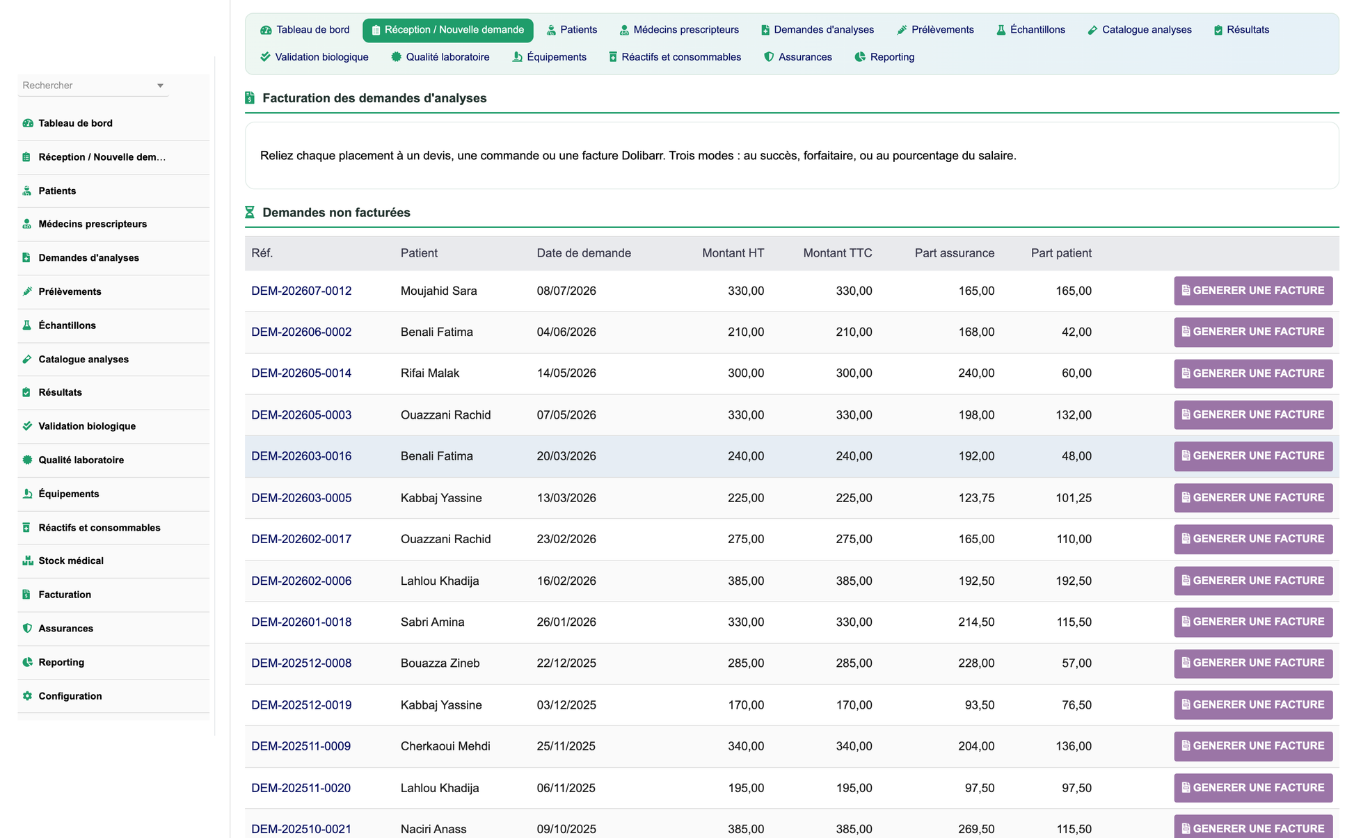The width and height of the screenshot is (1354, 838).
Task: Click patient name Cherkaoui Mehdi
Action: click(445, 746)
